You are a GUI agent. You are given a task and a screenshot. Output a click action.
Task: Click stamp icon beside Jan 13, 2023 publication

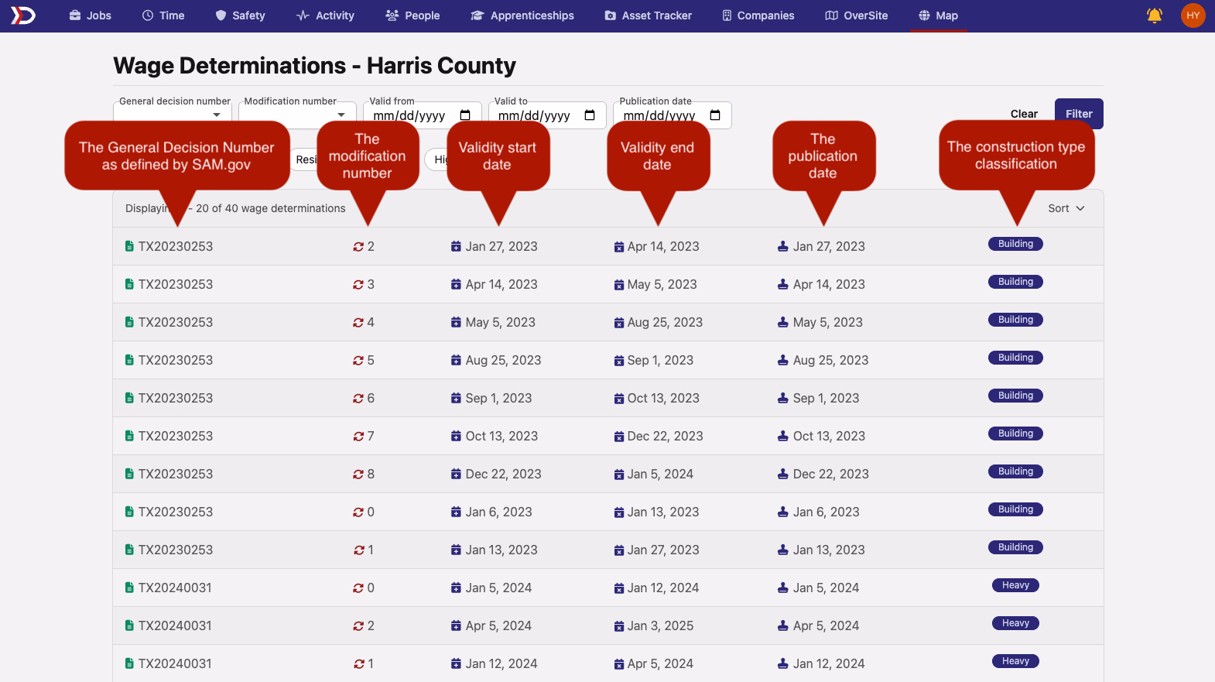click(783, 550)
